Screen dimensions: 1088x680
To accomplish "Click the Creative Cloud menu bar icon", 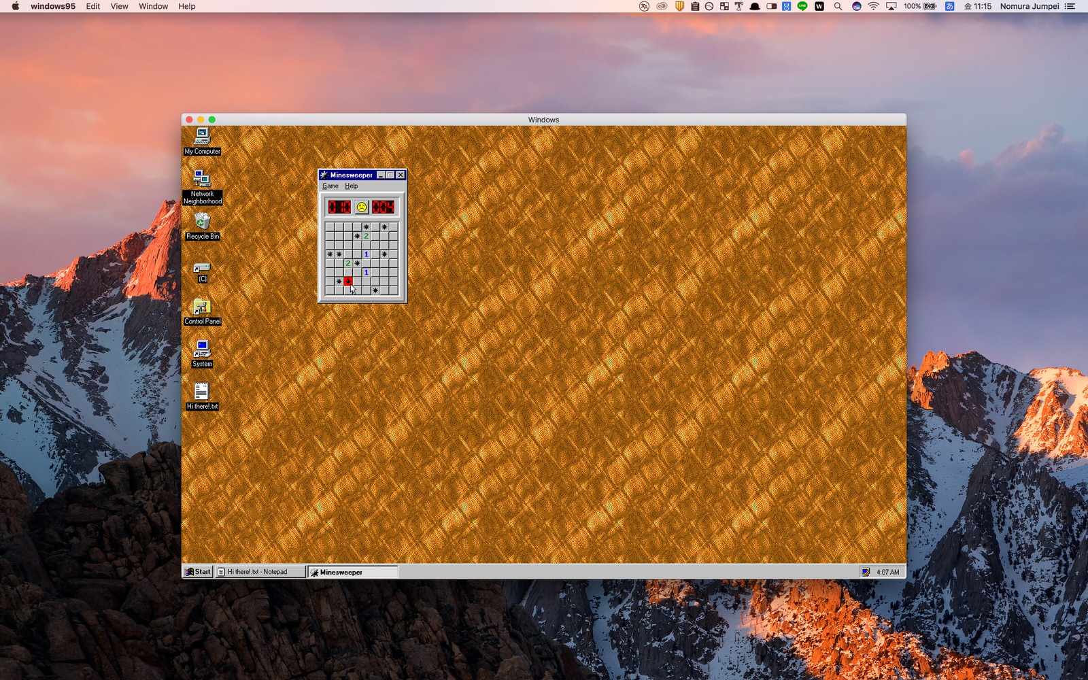I will click(x=662, y=6).
